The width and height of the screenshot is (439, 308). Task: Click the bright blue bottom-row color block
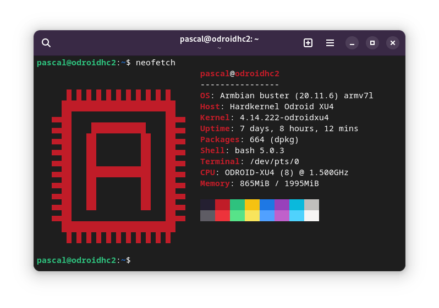click(x=267, y=216)
